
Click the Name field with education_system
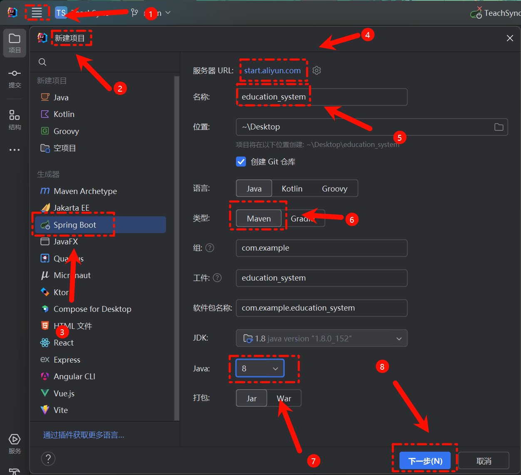322,97
